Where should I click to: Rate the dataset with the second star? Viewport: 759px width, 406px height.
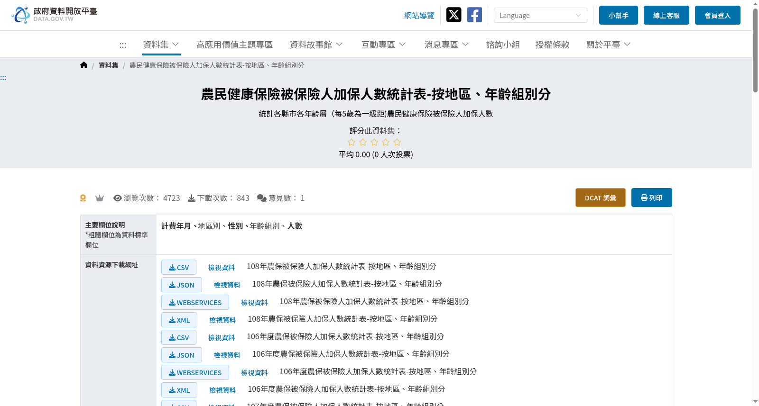[x=363, y=142]
